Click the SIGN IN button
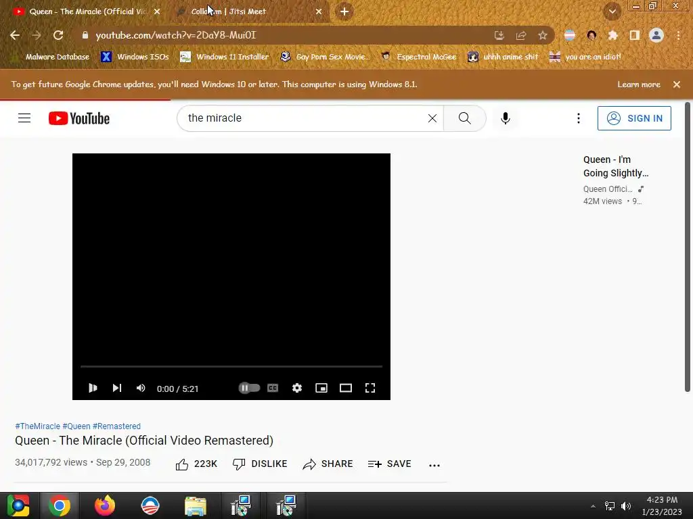 coord(633,118)
